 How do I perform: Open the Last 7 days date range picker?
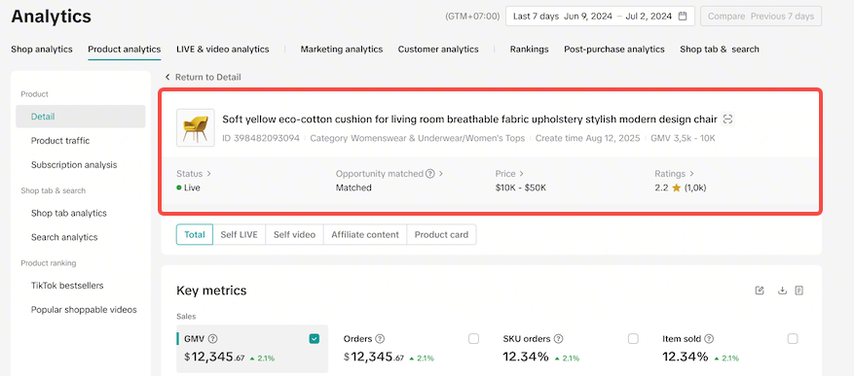click(600, 17)
